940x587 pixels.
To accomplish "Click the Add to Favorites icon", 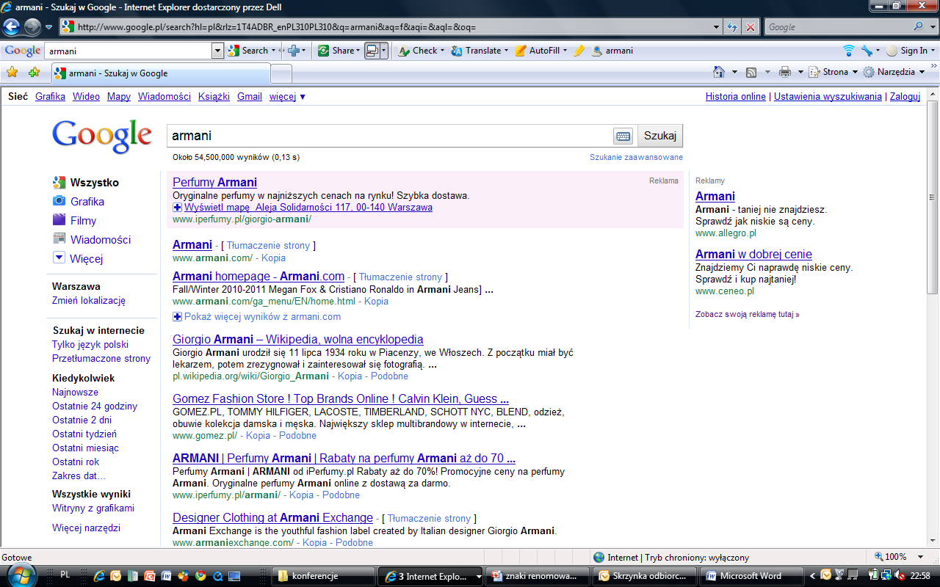I will pyautogui.click(x=34, y=73).
